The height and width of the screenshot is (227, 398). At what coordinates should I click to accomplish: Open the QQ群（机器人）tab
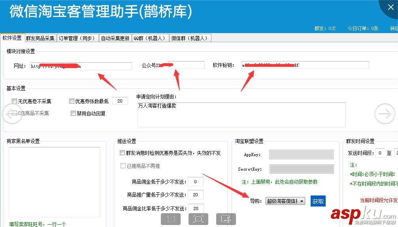(150, 38)
